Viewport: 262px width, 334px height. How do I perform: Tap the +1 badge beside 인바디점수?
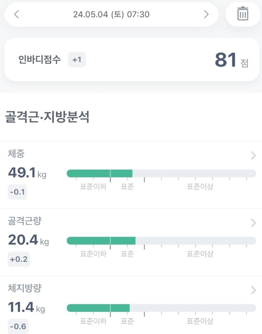pyautogui.click(x=77, y=60)
